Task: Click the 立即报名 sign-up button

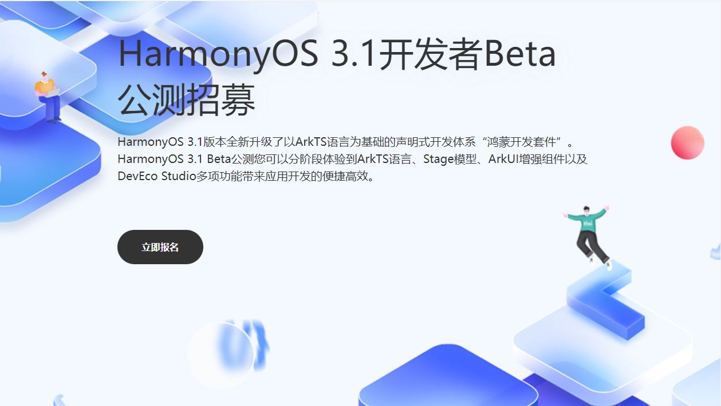Action: coord(160,247)
